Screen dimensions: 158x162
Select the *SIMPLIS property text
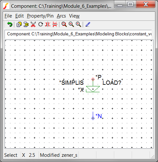pyautogui.click(x=71, y=83)
